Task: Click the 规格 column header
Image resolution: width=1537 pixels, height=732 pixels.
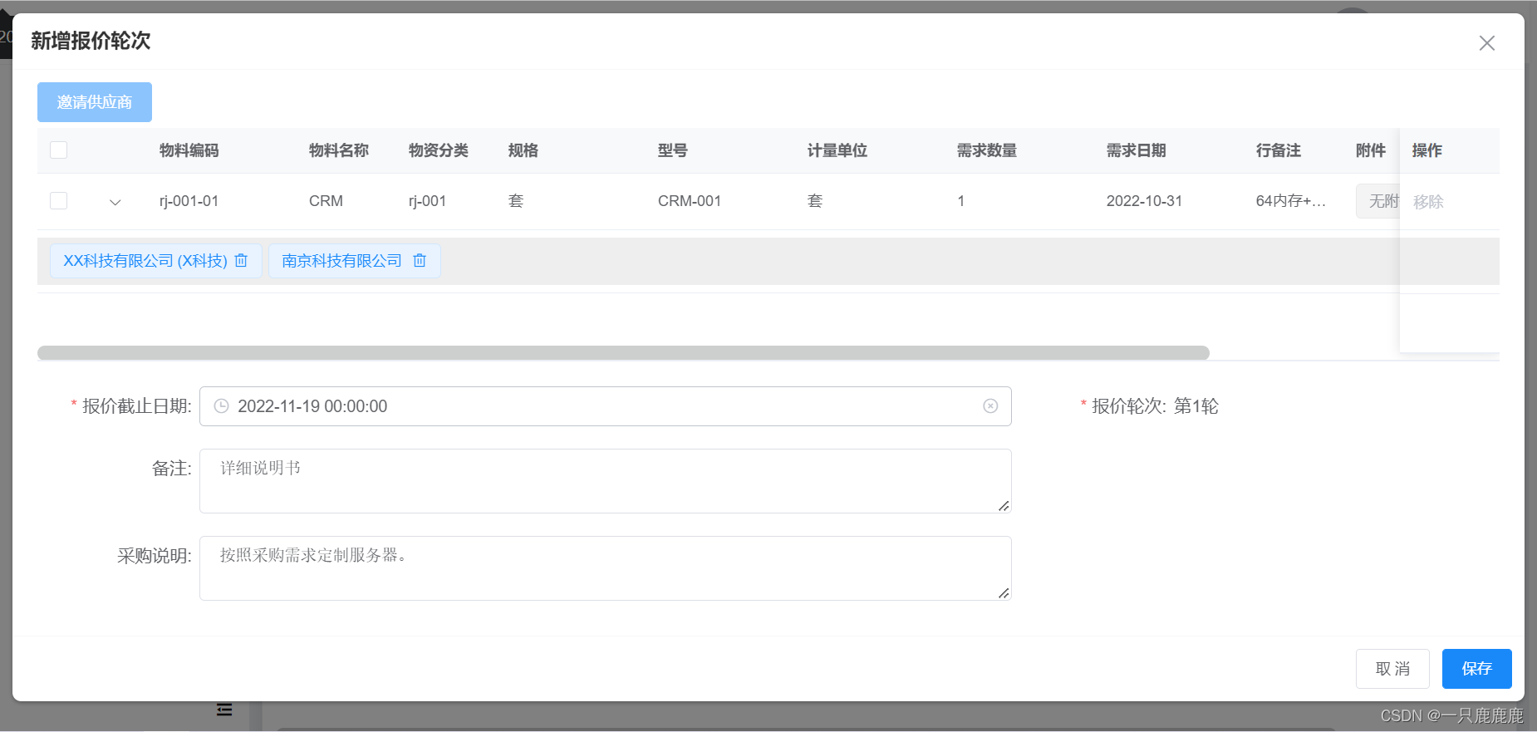Action: 523,150
